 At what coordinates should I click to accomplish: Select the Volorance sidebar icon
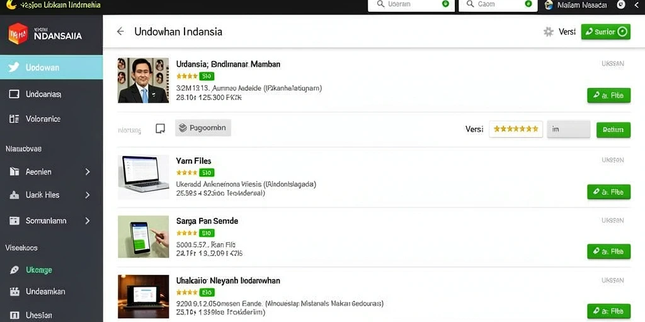tap(14, 119)
